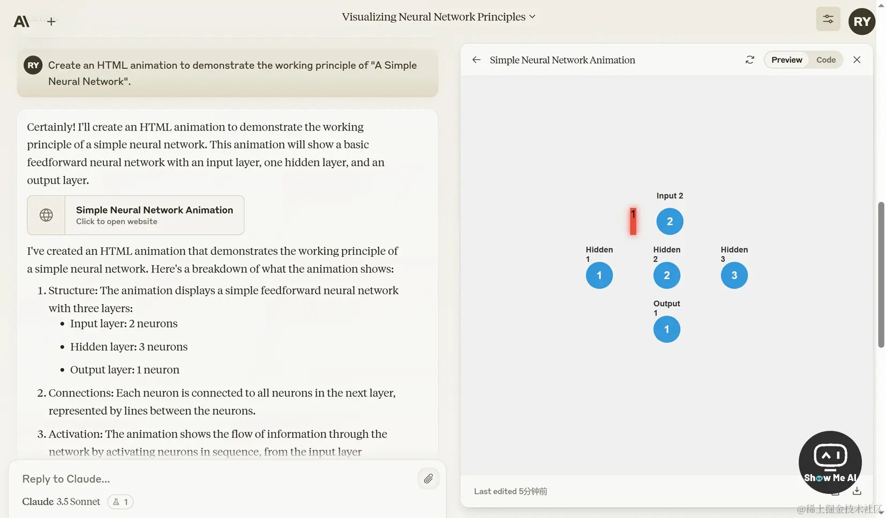Click the Hidden 3 neuron node

coord(734,275)
